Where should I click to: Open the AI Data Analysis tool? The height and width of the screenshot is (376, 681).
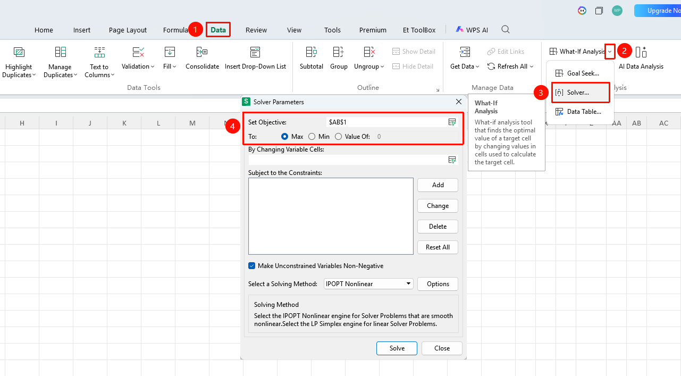click(x=641, y=59)
